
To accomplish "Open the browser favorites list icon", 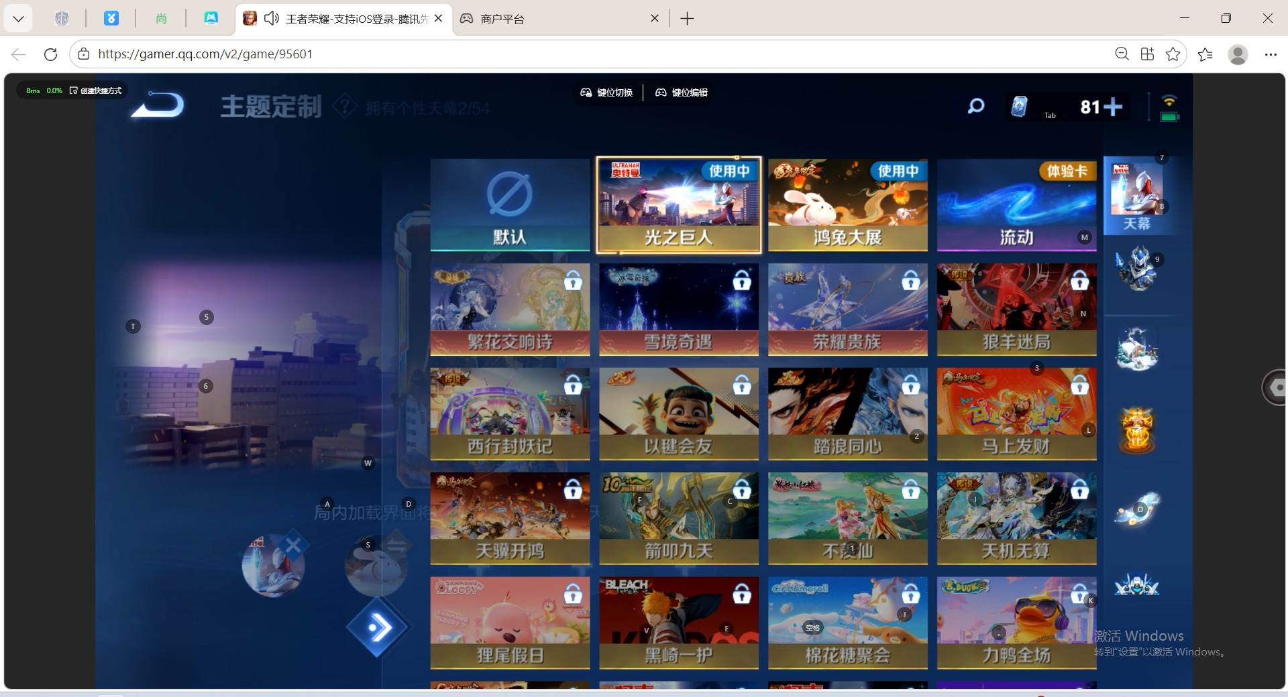I will [1205, 54].
